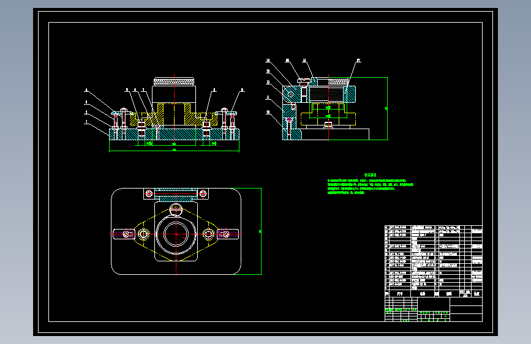Click the large empty title cell in title block
Image resolution: width=531 pixels, height=344 pixels.
434,304
